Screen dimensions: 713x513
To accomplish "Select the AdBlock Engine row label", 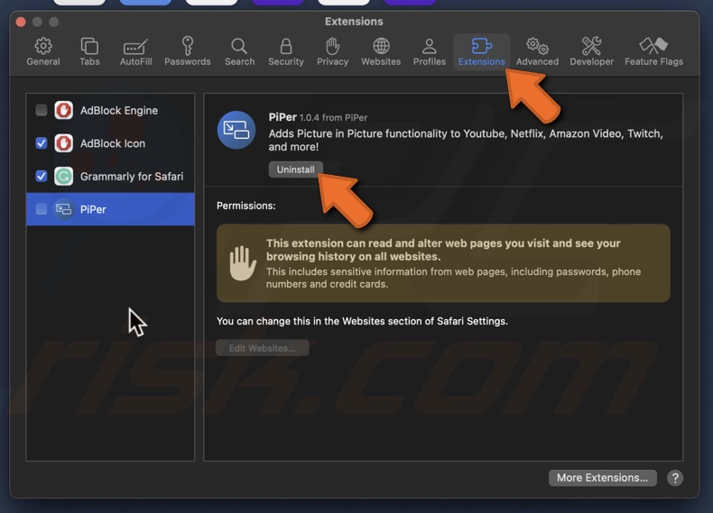I will coord(119,110).
